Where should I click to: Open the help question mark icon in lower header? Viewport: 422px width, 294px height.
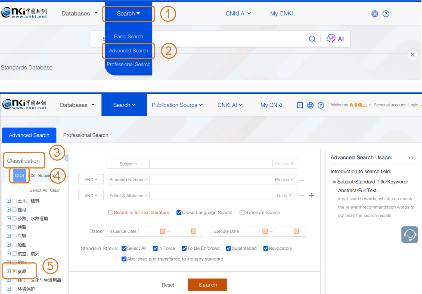(321, 105)
